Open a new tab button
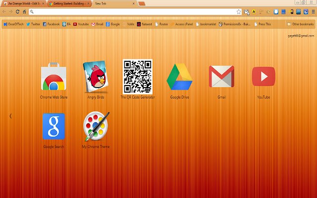Viewport: 317px width, 198px height. 142,3
